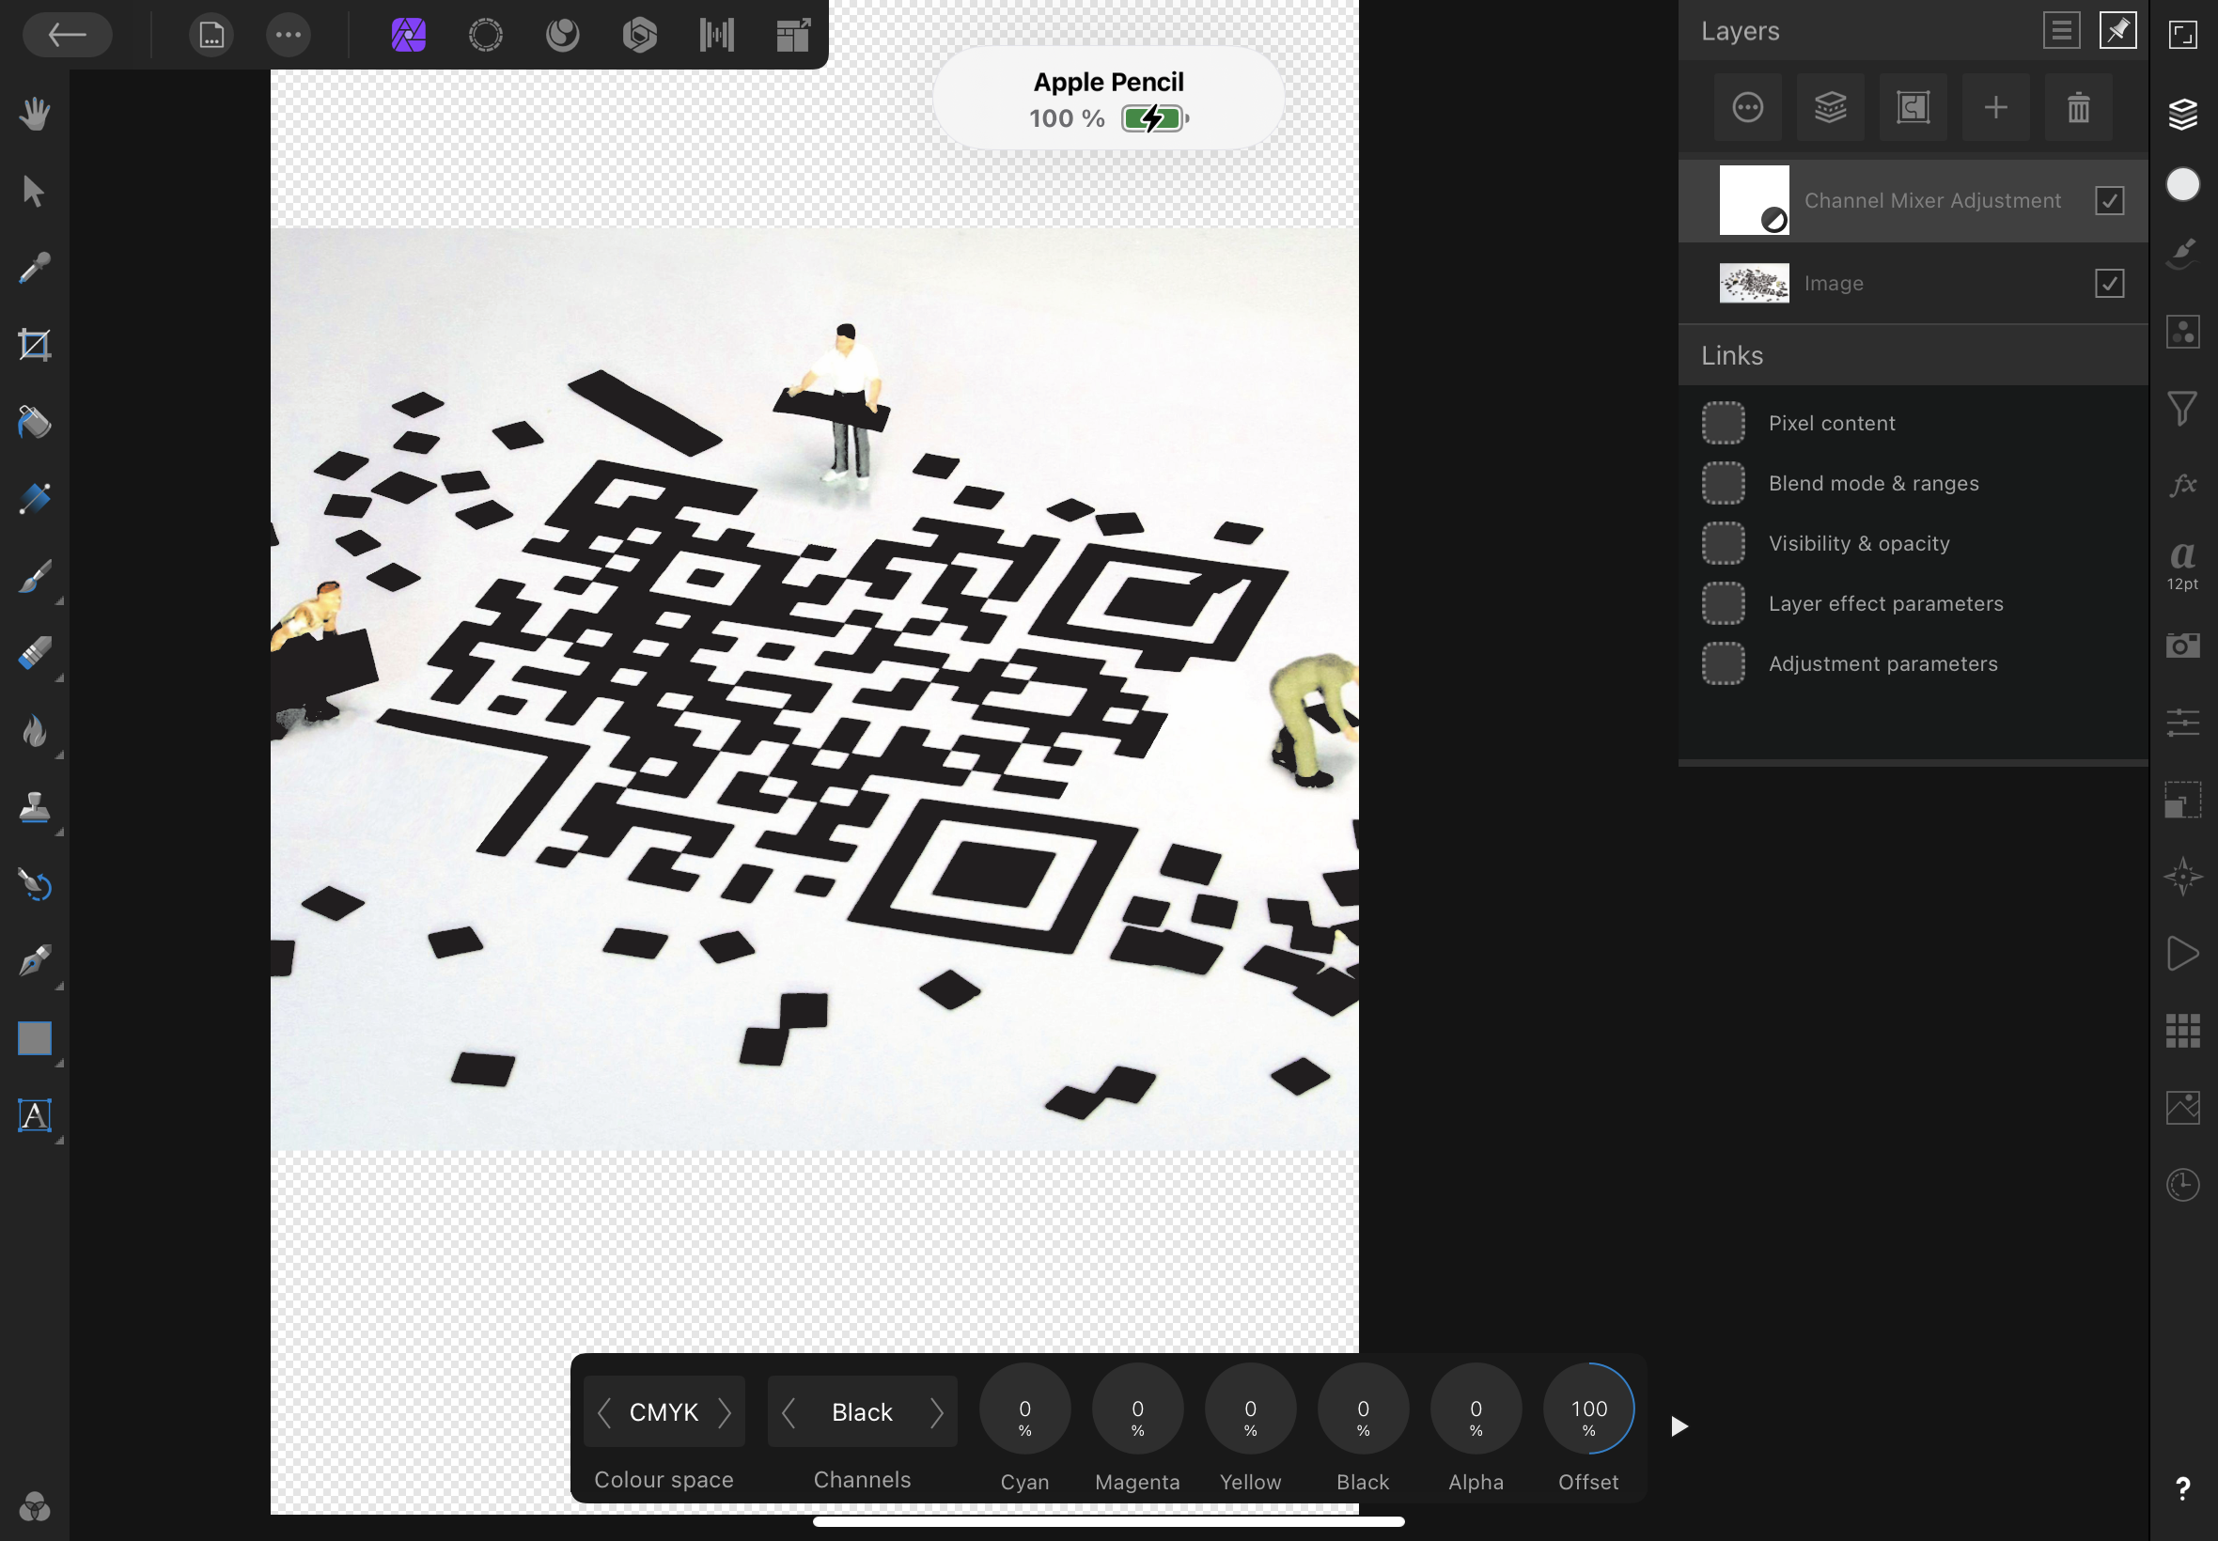2218x1541 pixels.
Task: Toggle the pin on Layers panel
Action: point(2117,31)
